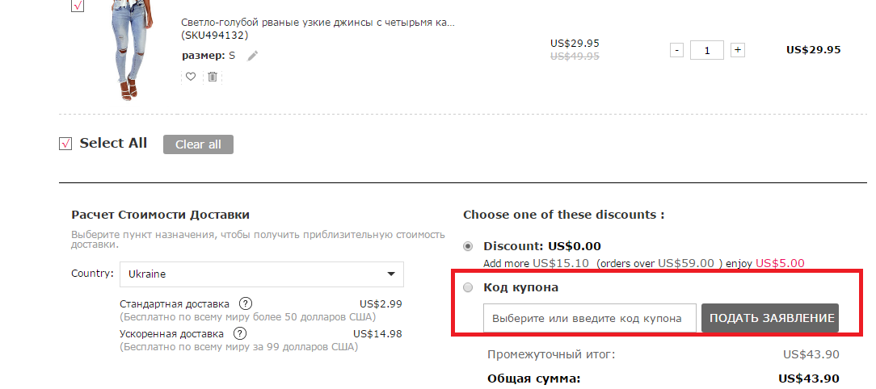This screenshot has width=876, height=389.
Task: Open help icon beside Стандартная доставка
Action: coord(246,304)
